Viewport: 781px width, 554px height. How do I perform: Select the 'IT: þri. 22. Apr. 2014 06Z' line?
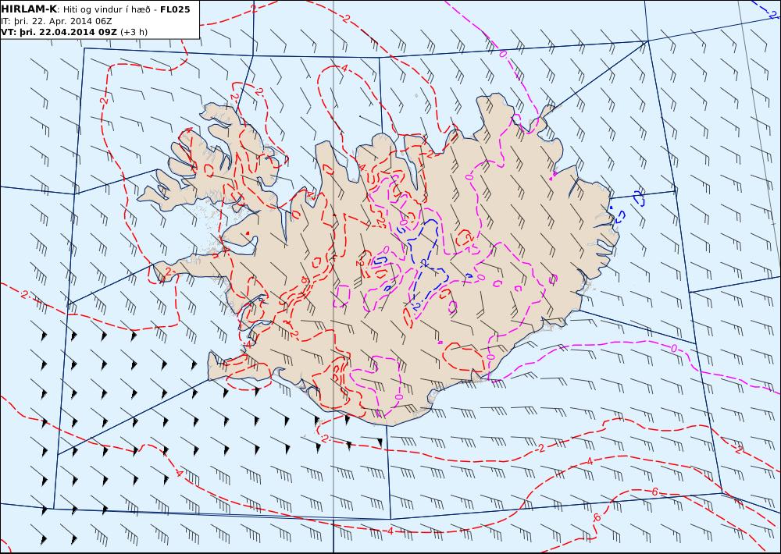(56, 21)
